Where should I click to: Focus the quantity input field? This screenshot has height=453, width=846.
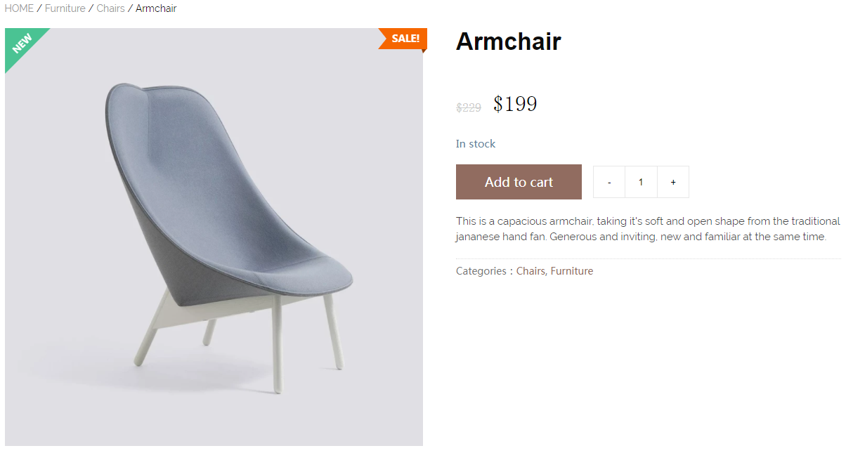(641, 182)
